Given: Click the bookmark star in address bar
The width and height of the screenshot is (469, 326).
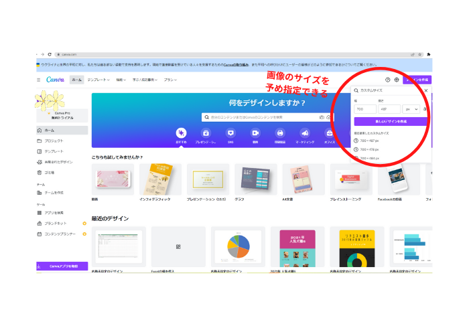Looking at the screenshot, I should click(420, 54).
